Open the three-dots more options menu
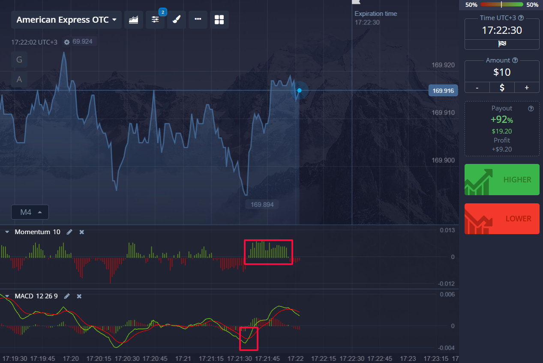Screen dimensions: 543x363 click(x=198, y=20)
